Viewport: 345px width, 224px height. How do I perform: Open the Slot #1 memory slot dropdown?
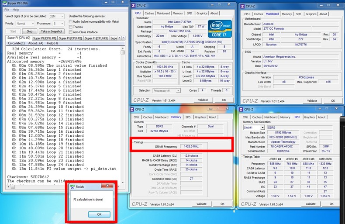point(254,128)
